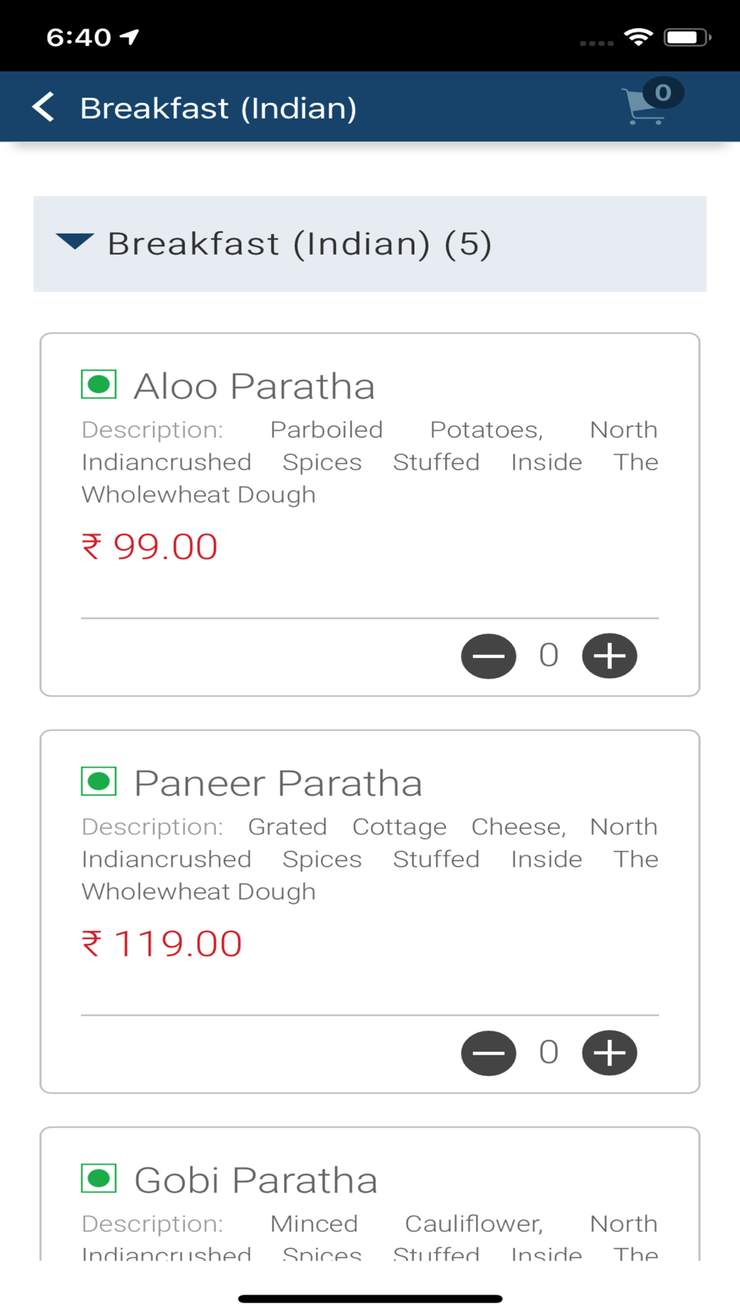740x1316 pixels.
Task: Tap the Wi-Fi status icon
Action: 638,37
